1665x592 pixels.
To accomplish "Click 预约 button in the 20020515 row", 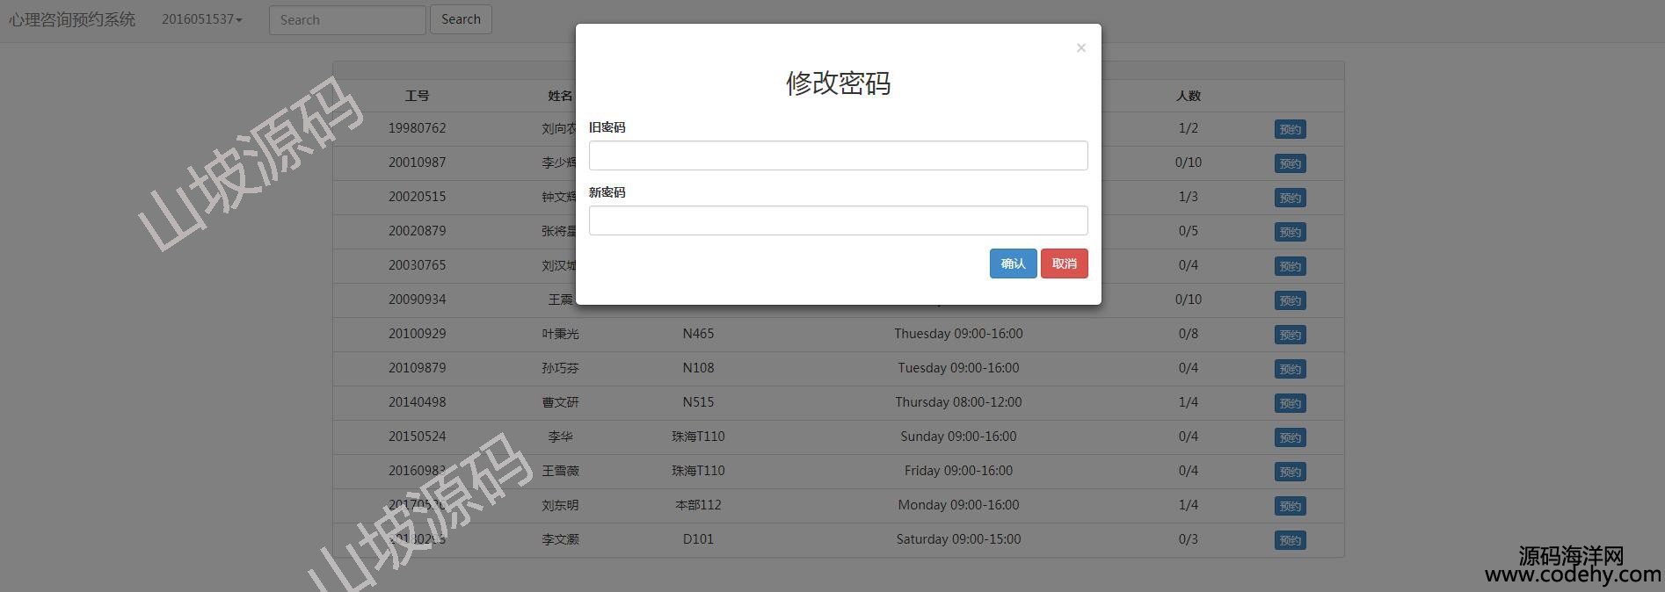I will [1290, 198].
